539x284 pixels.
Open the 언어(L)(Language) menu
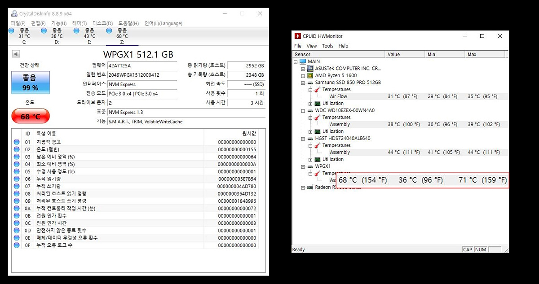(x=163, y=23)
